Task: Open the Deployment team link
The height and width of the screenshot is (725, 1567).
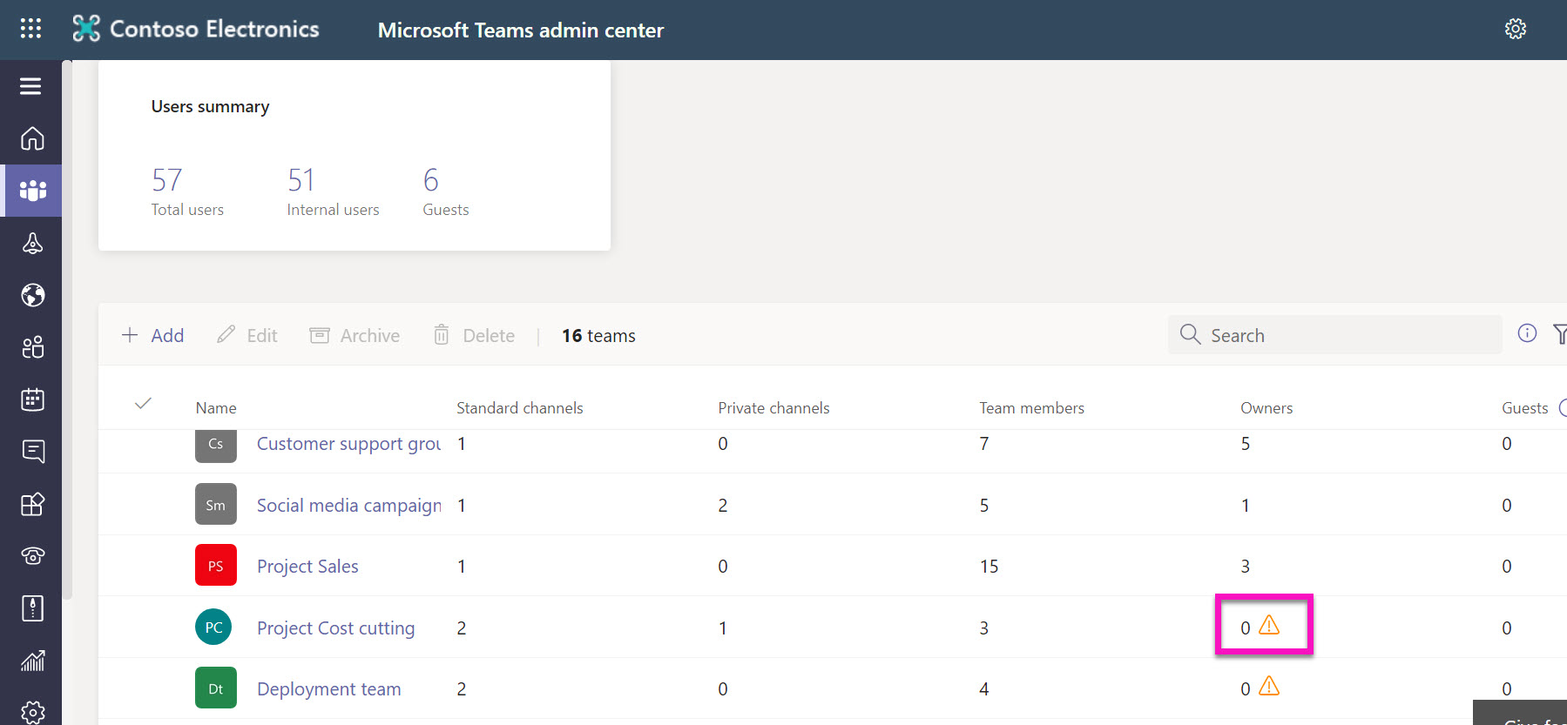Action: 328,689
